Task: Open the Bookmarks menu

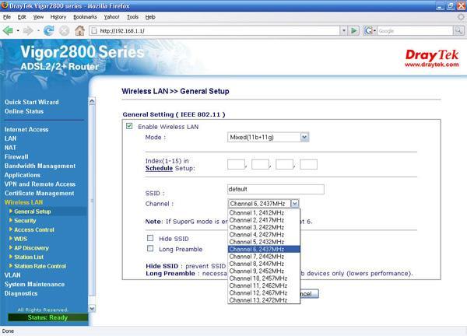Action: 85,17
